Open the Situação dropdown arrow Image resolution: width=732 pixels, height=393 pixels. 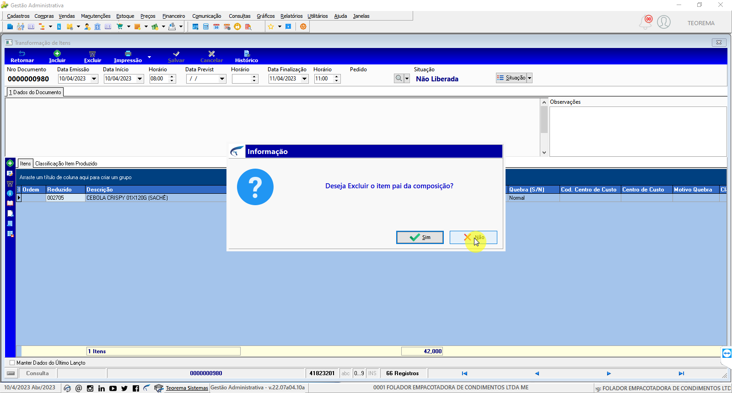529,78
